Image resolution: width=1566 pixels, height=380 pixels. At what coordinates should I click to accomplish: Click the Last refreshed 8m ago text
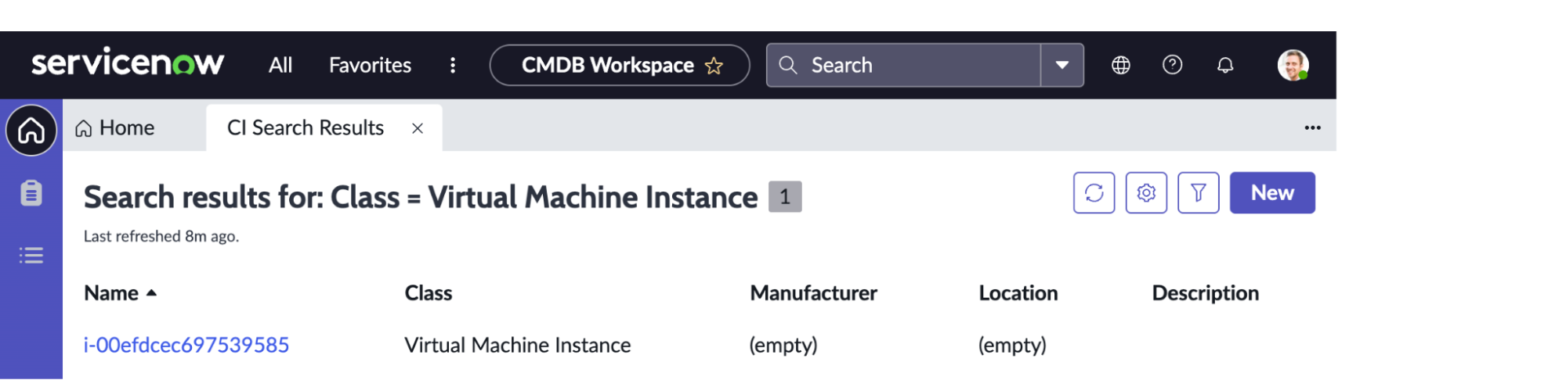coord(161,236)
